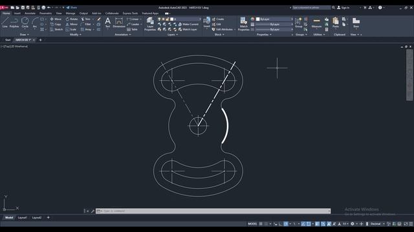This screenshot has height=232, width=414.
Task: Click the Rotate tool
Action: point(72,19)
